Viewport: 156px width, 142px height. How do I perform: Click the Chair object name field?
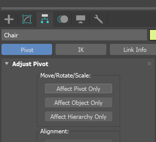tap(74, 35)
